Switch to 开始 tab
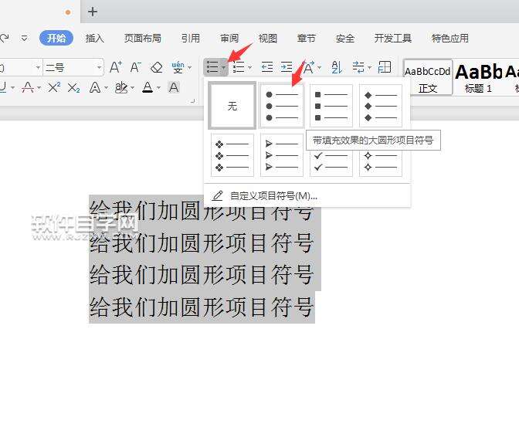The width and height of the screenshot is (519, 434). (x=56, y=38)
